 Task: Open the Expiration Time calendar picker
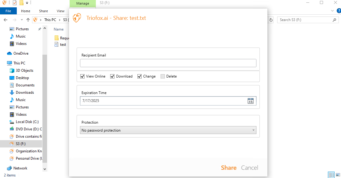(251, 101)
